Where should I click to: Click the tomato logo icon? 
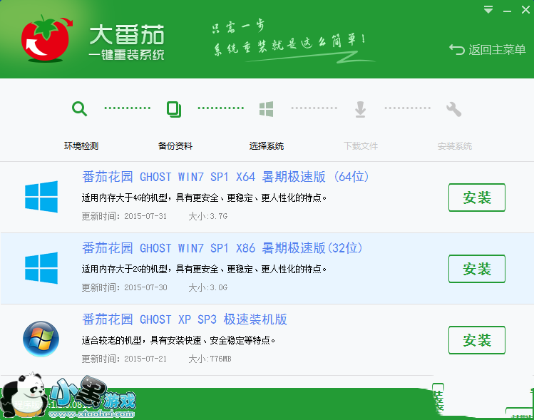(x=46, y=39)
